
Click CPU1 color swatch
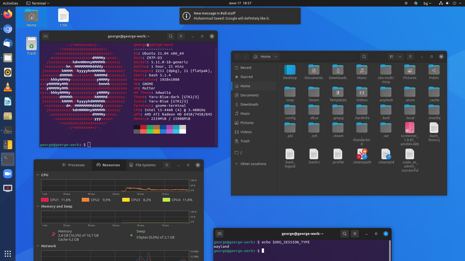[x=45, y=200]
